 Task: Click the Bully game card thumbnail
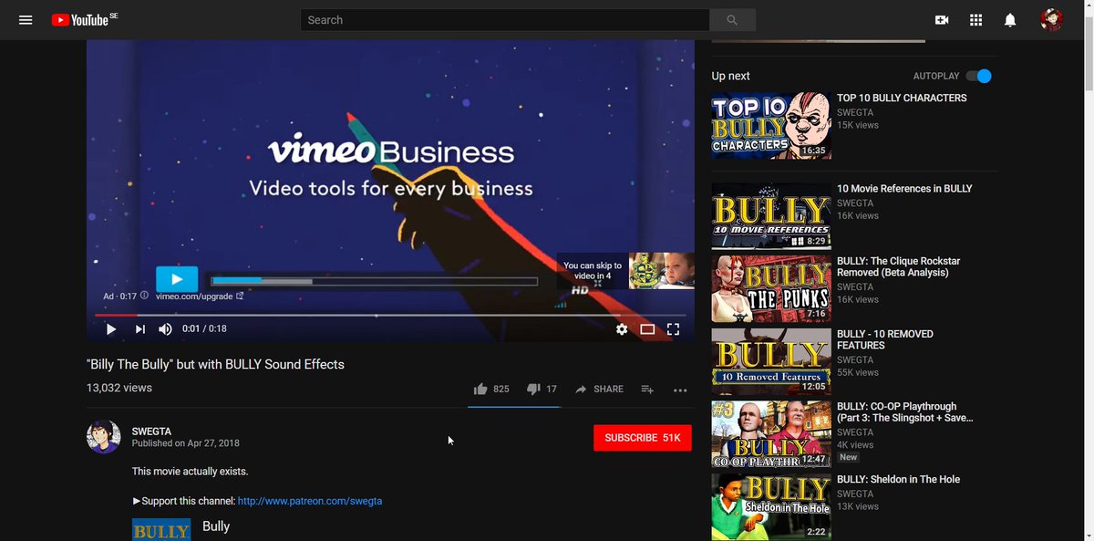click(x=161, y=529)
